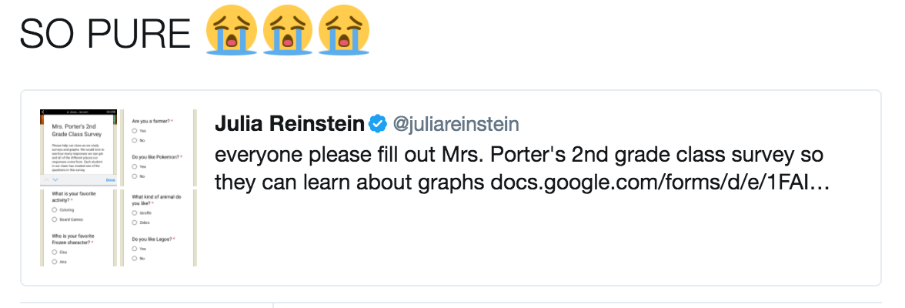Select Yes for 'Do you like Legos?'
The image size is (905, 308).
(134, 249)
